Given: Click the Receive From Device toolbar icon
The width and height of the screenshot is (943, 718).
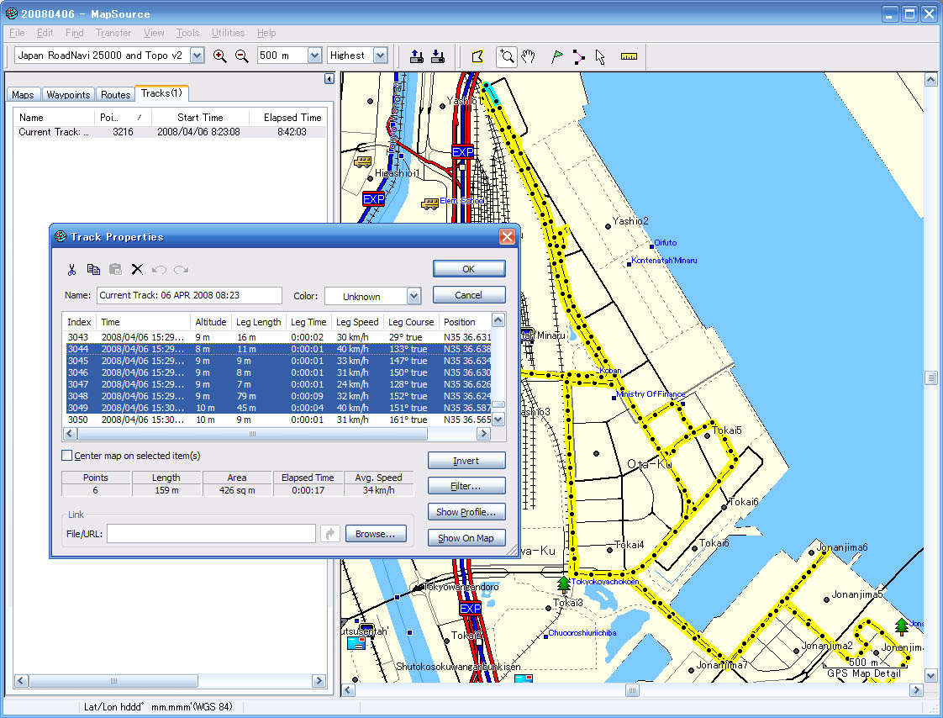Looking at the screenshot, I should 438,56.
